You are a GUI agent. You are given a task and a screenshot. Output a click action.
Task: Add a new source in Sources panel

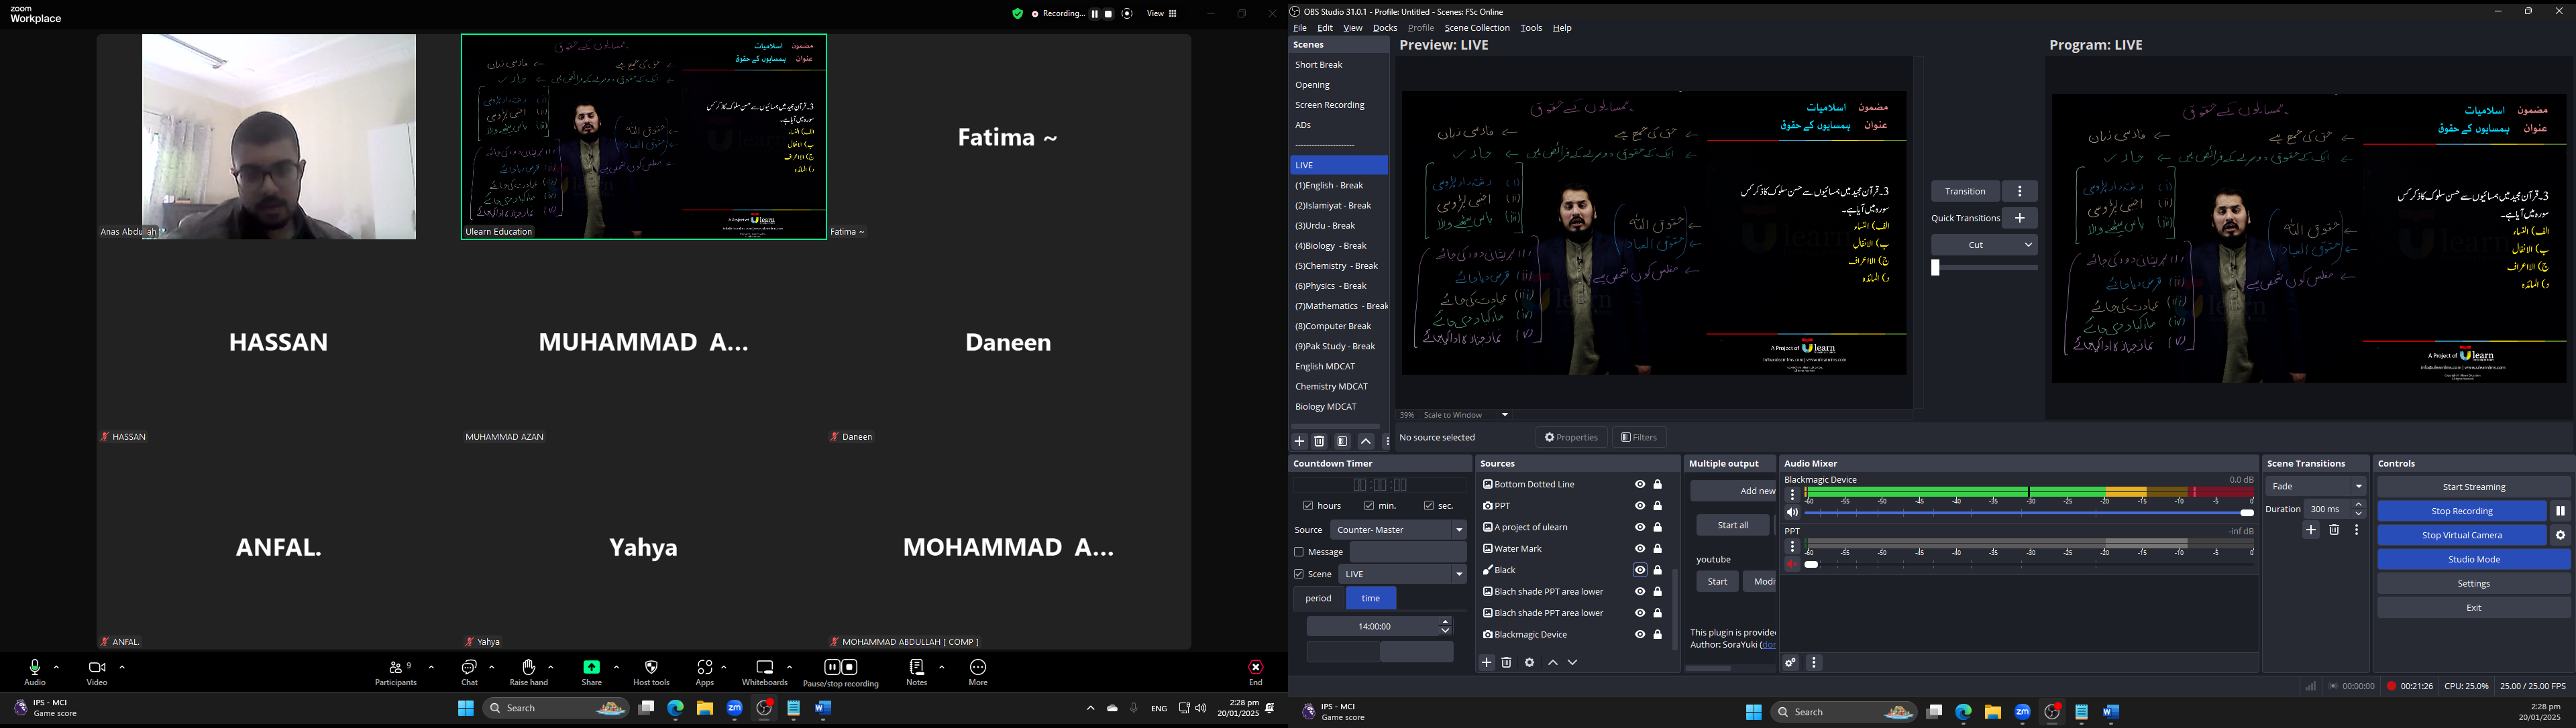click(1487, 663)
